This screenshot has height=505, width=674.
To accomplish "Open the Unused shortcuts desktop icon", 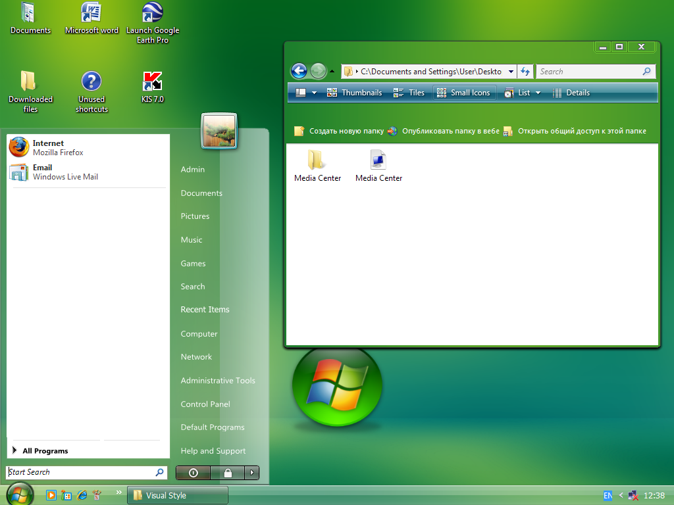I will 91,92.
